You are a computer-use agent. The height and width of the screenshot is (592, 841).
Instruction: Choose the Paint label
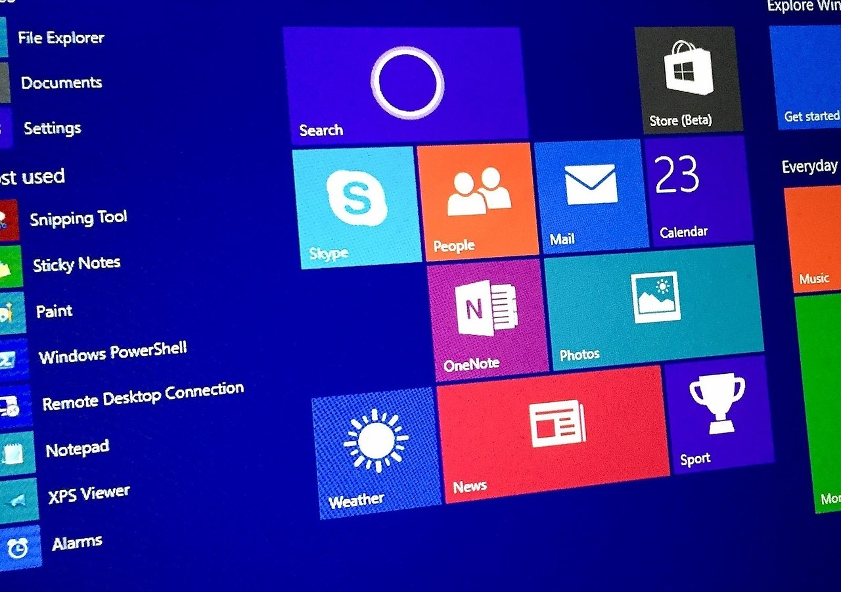pyautogui.click(x=55, y=311)
